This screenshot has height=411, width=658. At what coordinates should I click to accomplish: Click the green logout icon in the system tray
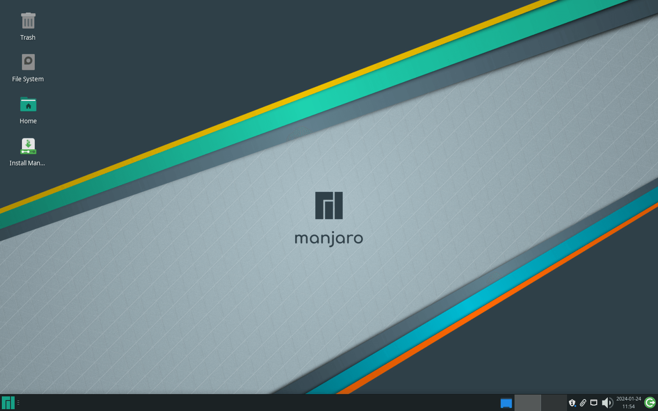point(649,402)
